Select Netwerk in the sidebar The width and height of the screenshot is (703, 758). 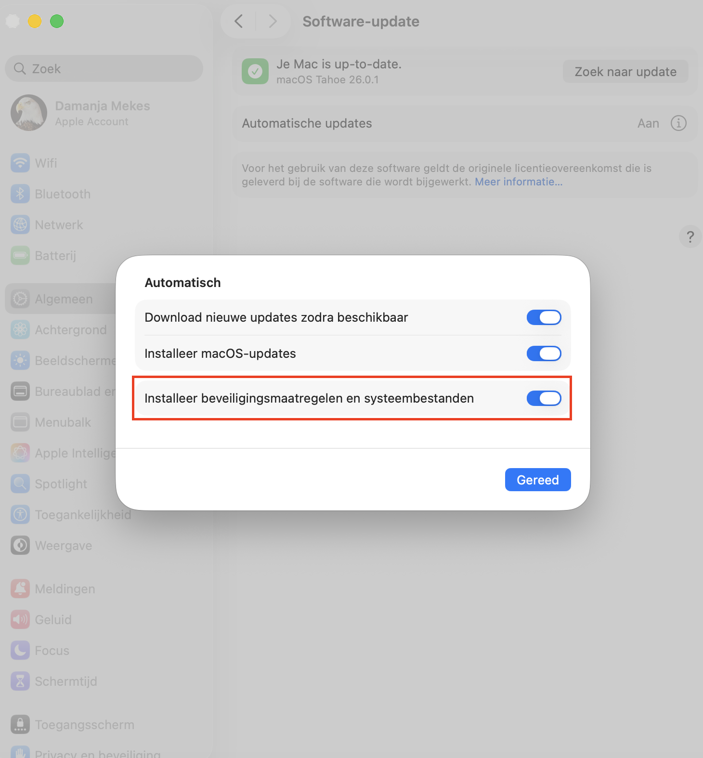(x=59, y=224)
